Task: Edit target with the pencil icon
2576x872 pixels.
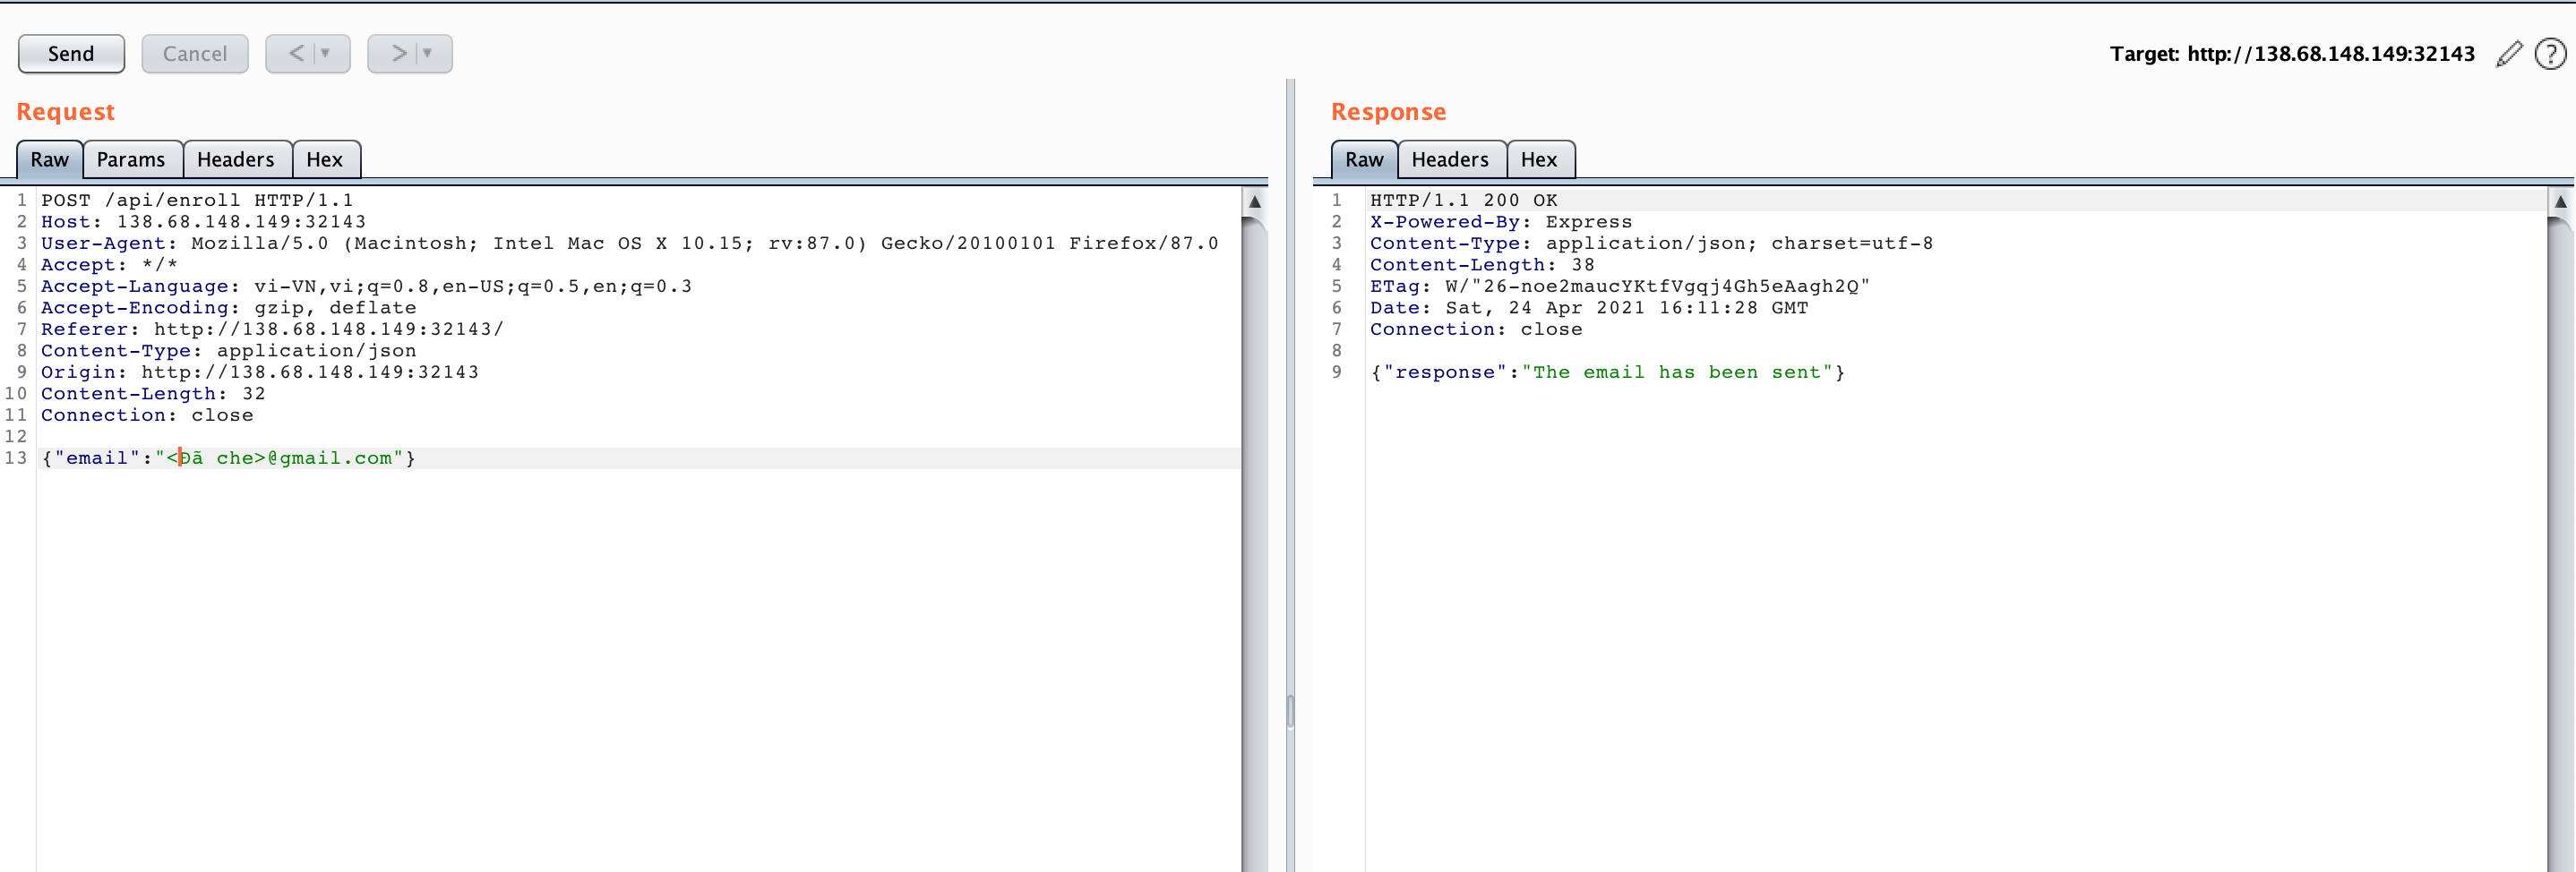Action: point(2509,54)
